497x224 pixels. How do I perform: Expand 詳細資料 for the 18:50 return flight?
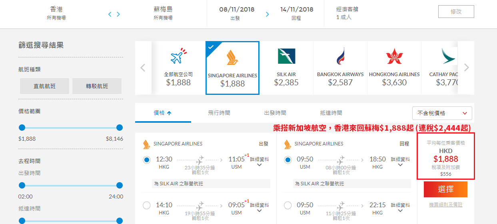(400, 161)
